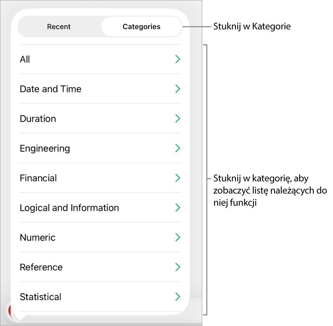
Task: Open the Duration function category
Action: pyautogui.click(x=38, y=119)
